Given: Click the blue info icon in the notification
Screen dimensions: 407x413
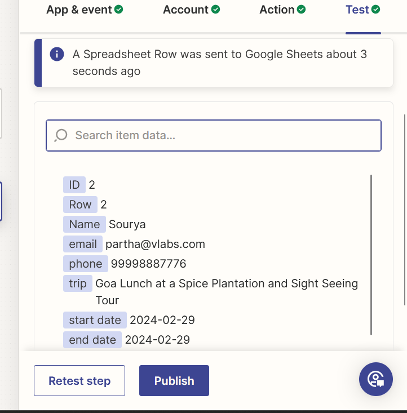Looking at the screenshot, I should pyautogui.click(x=57, y=54).
